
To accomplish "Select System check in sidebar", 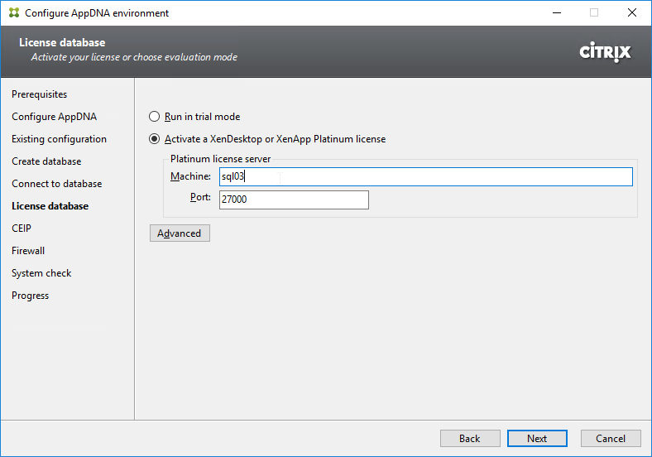I will point(41,273).
